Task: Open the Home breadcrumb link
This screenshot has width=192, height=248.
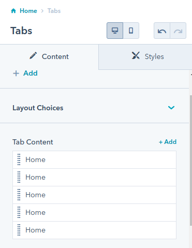Action: [x=28, y=11]
